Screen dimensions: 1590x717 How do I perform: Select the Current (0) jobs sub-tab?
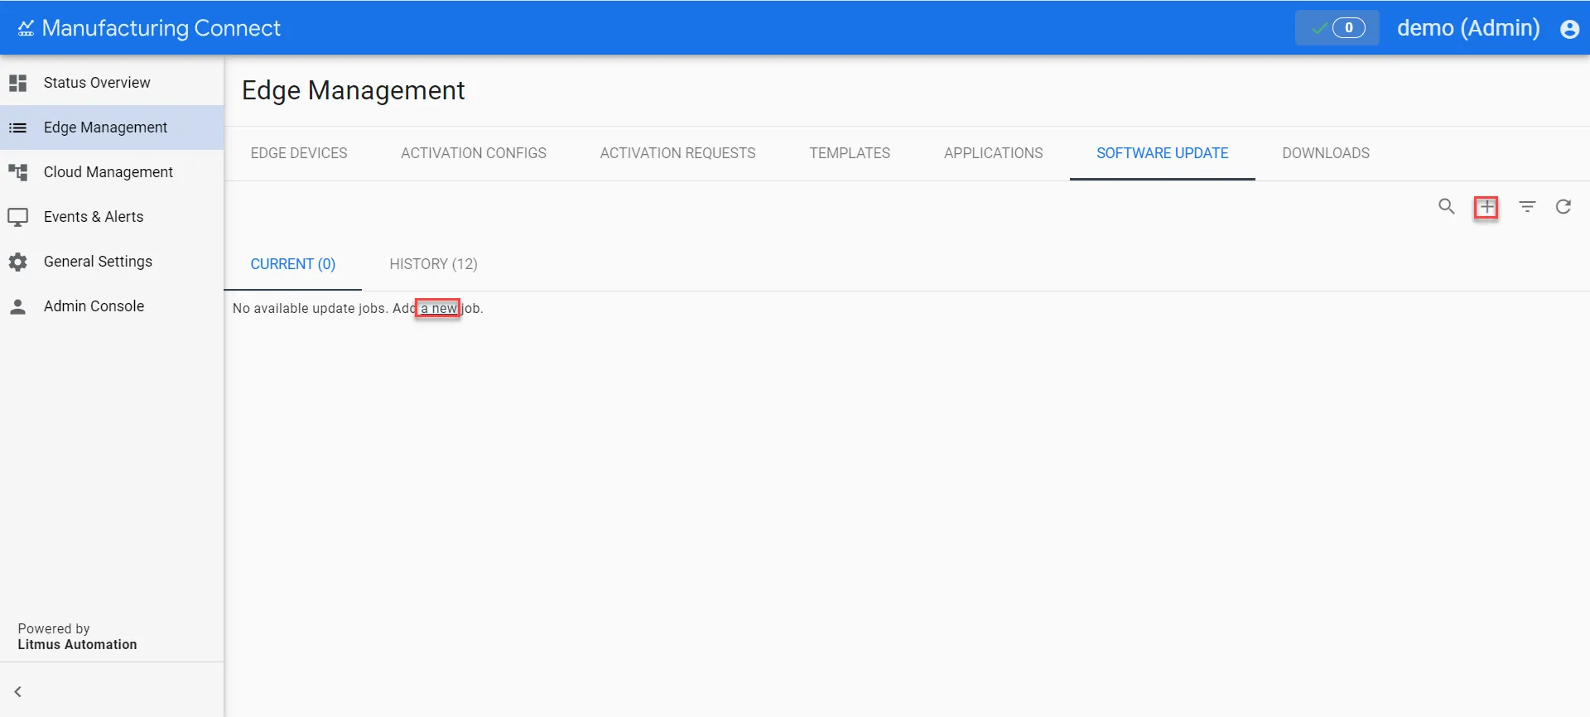[293, 264]
